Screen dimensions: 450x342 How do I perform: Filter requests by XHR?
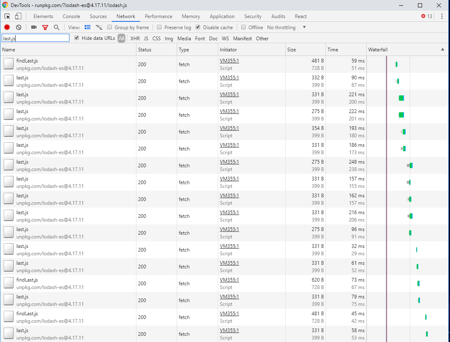[x=135, y=39]
